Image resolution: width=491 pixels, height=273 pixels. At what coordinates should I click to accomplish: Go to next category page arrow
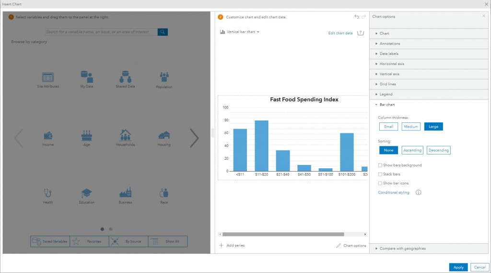tap(194, 138)
